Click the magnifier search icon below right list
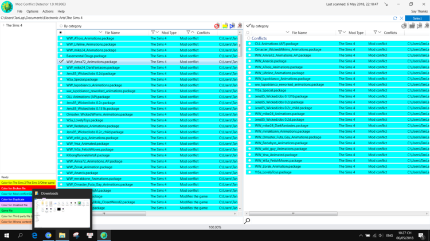The image size is (430, 241). (247, 221)
